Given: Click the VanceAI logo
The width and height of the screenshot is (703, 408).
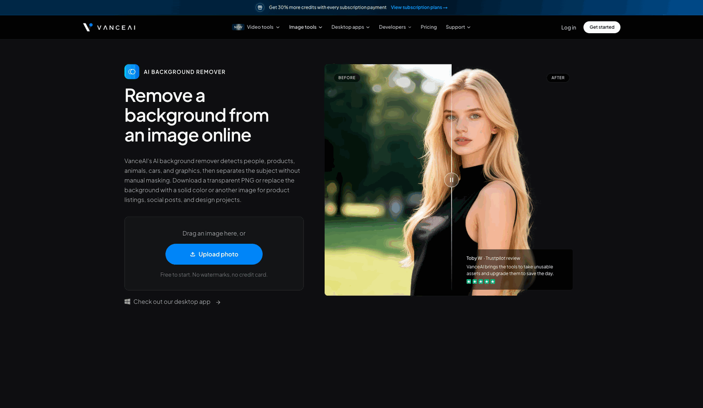Looking at the screenshot, I should pos(109,27).
